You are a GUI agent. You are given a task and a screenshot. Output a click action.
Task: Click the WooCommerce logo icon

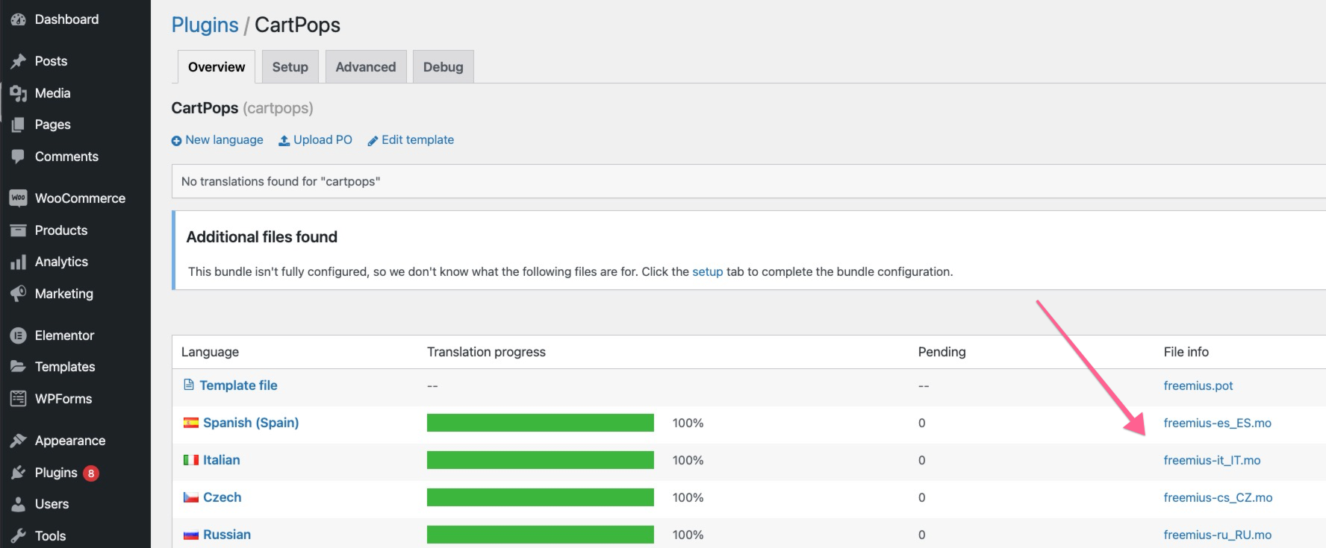(19, 198)
